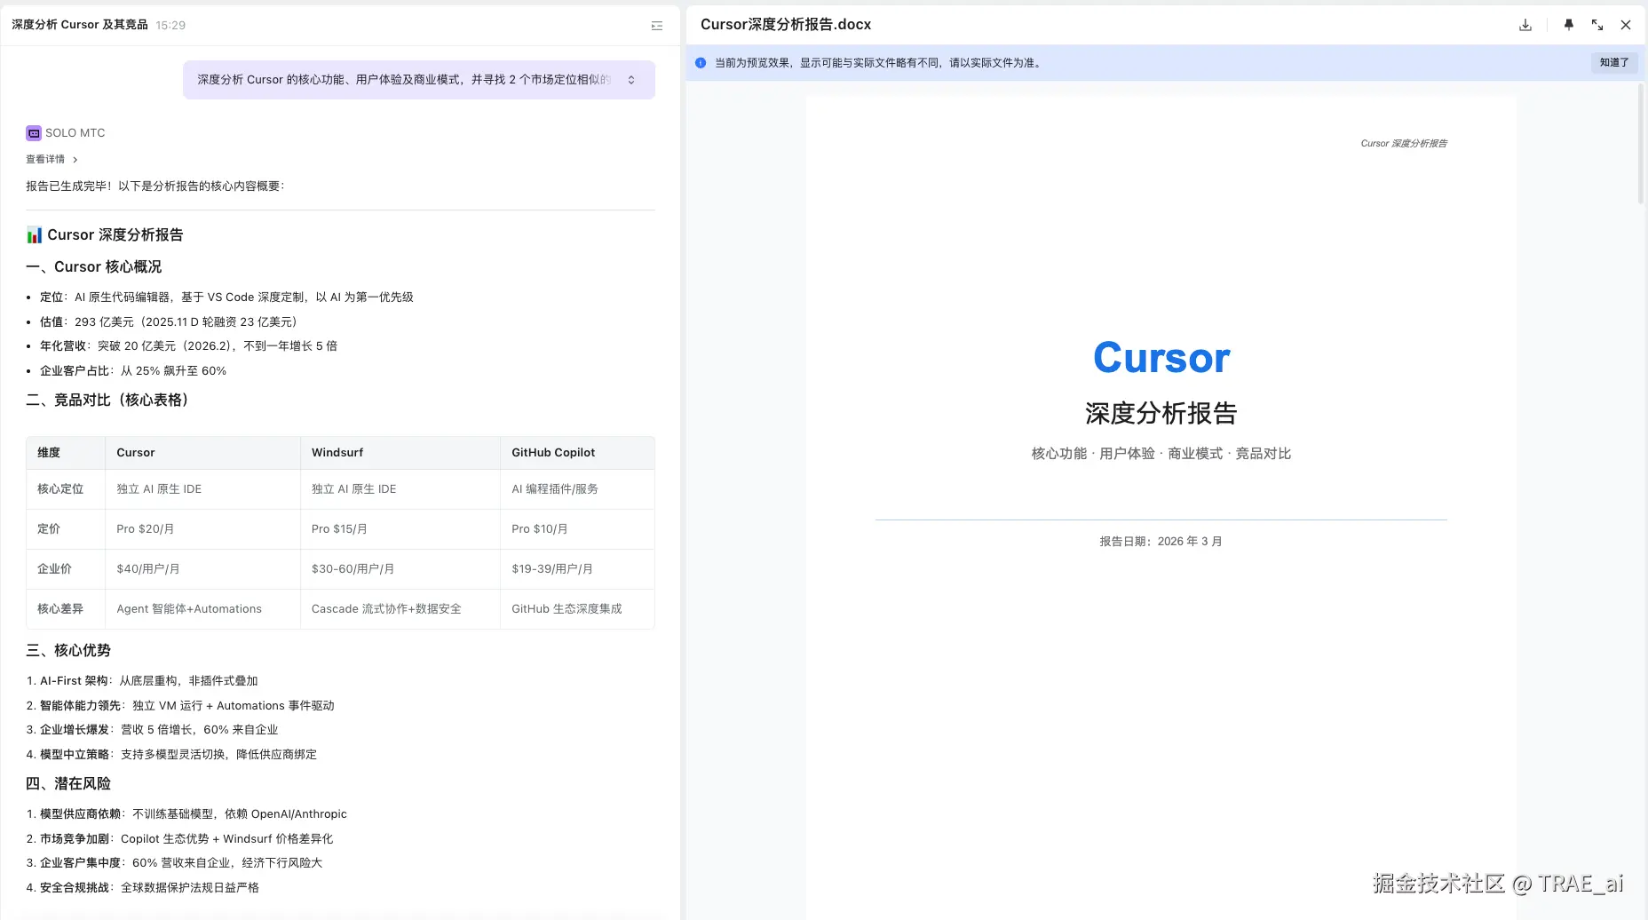The width and height of the screenshot is (1648, 920).
Task: Click the 企业增长爆发 list item
Action: pos(152,730)
